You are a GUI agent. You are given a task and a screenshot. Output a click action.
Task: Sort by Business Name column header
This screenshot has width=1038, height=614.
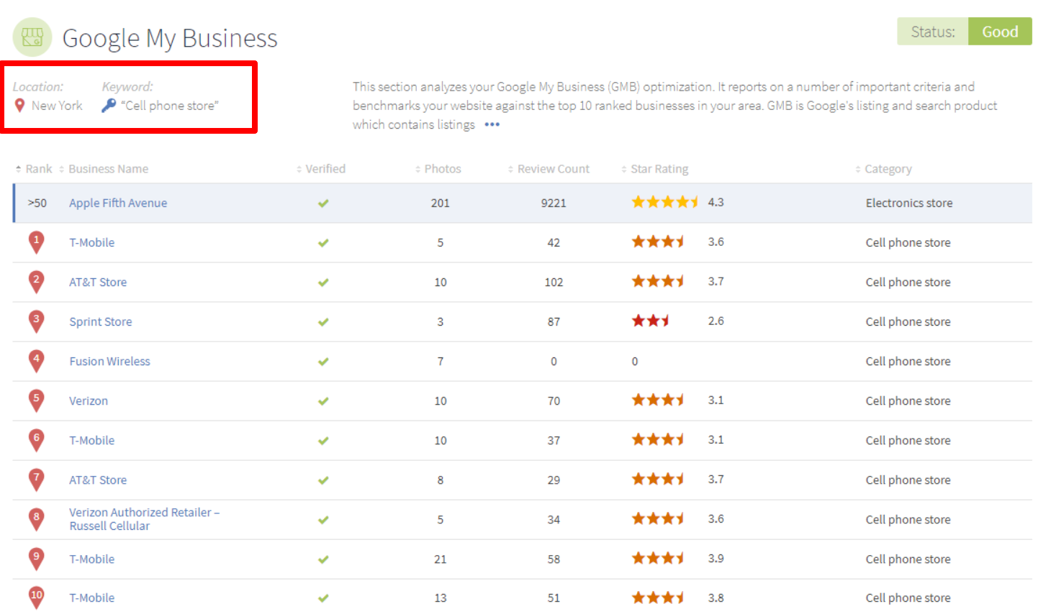pos(104,169)
